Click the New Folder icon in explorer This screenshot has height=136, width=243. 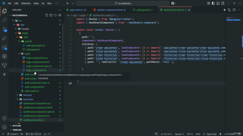[51, 15]
